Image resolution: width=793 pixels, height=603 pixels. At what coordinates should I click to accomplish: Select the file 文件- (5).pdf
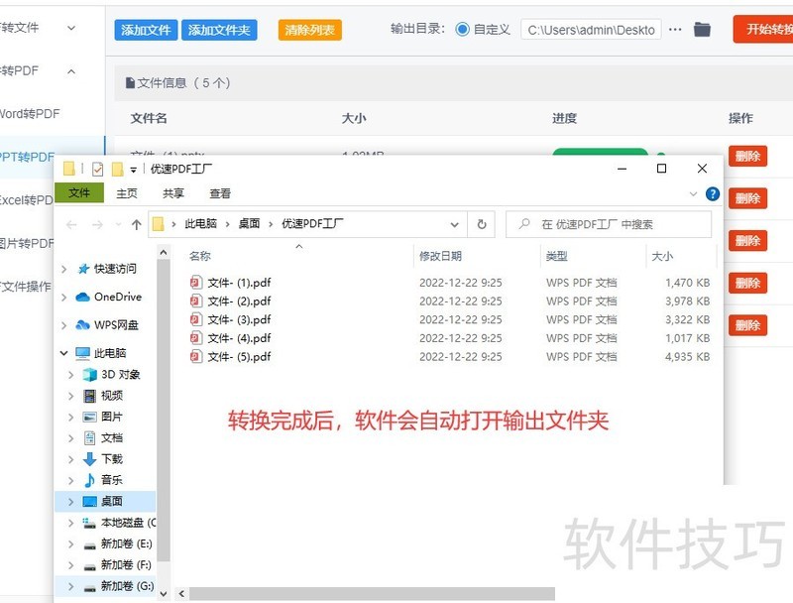pyautogui.click(x=239, y=357)
